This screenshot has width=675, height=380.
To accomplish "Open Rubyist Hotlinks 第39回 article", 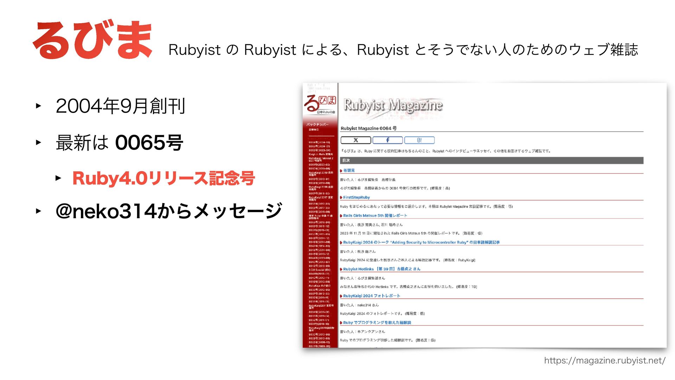I will (381, 269).
